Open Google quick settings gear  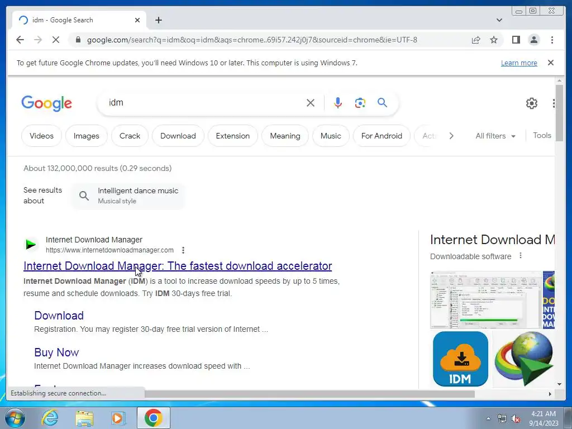point(532,103)
